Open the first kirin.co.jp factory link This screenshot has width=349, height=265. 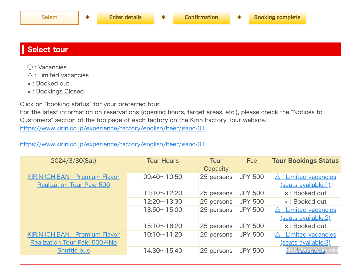pyautogui.click(x=112, y=128)
